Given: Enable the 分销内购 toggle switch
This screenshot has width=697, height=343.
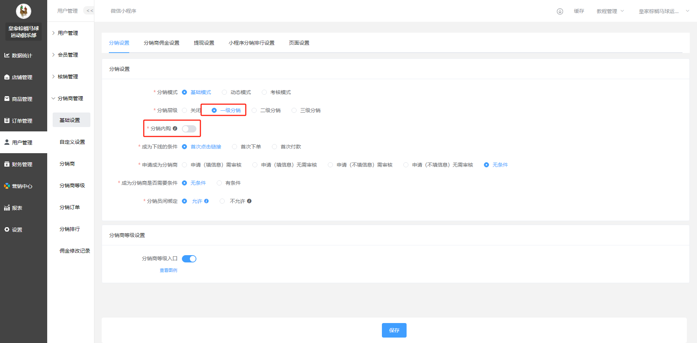Looking at the screenshot, I should [189, 129].
